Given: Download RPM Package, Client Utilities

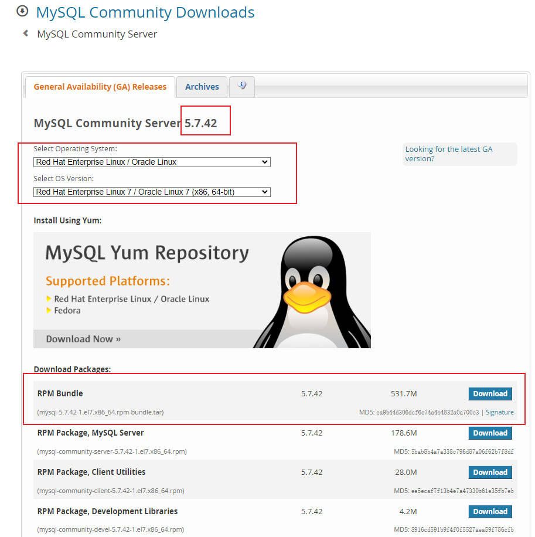Looking at the screenshot, I should tap(490, 472).
